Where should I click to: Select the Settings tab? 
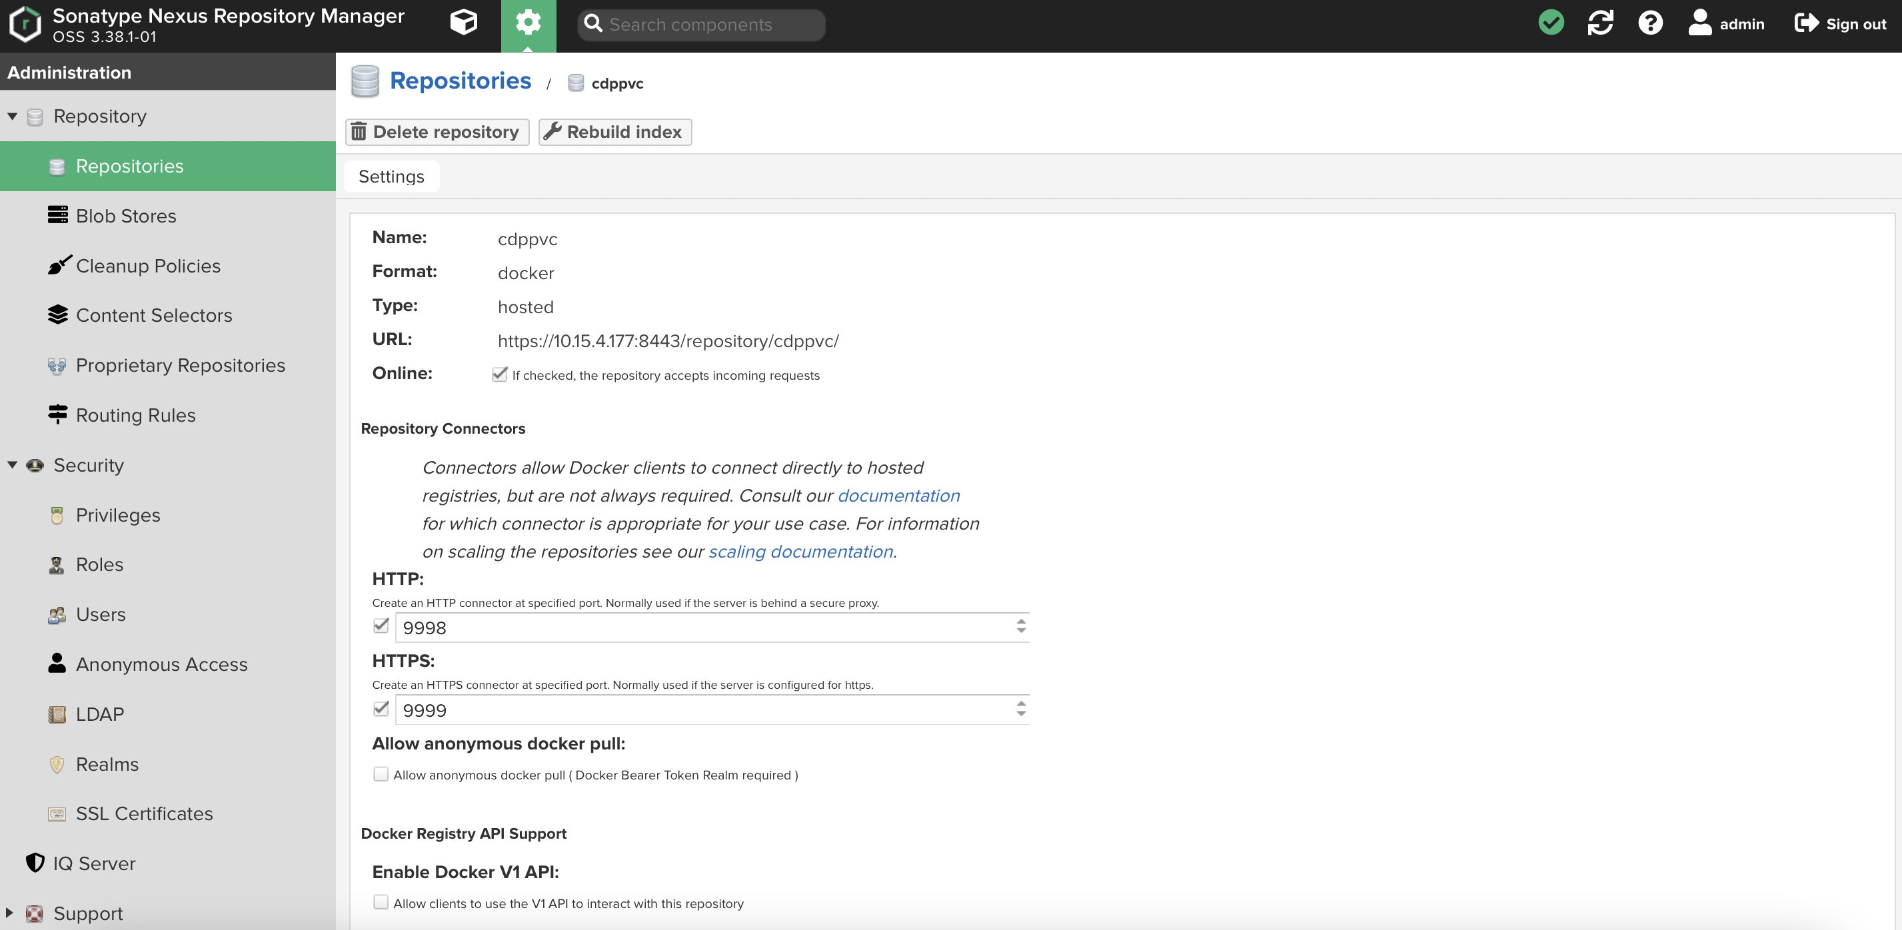coord(391,177)
